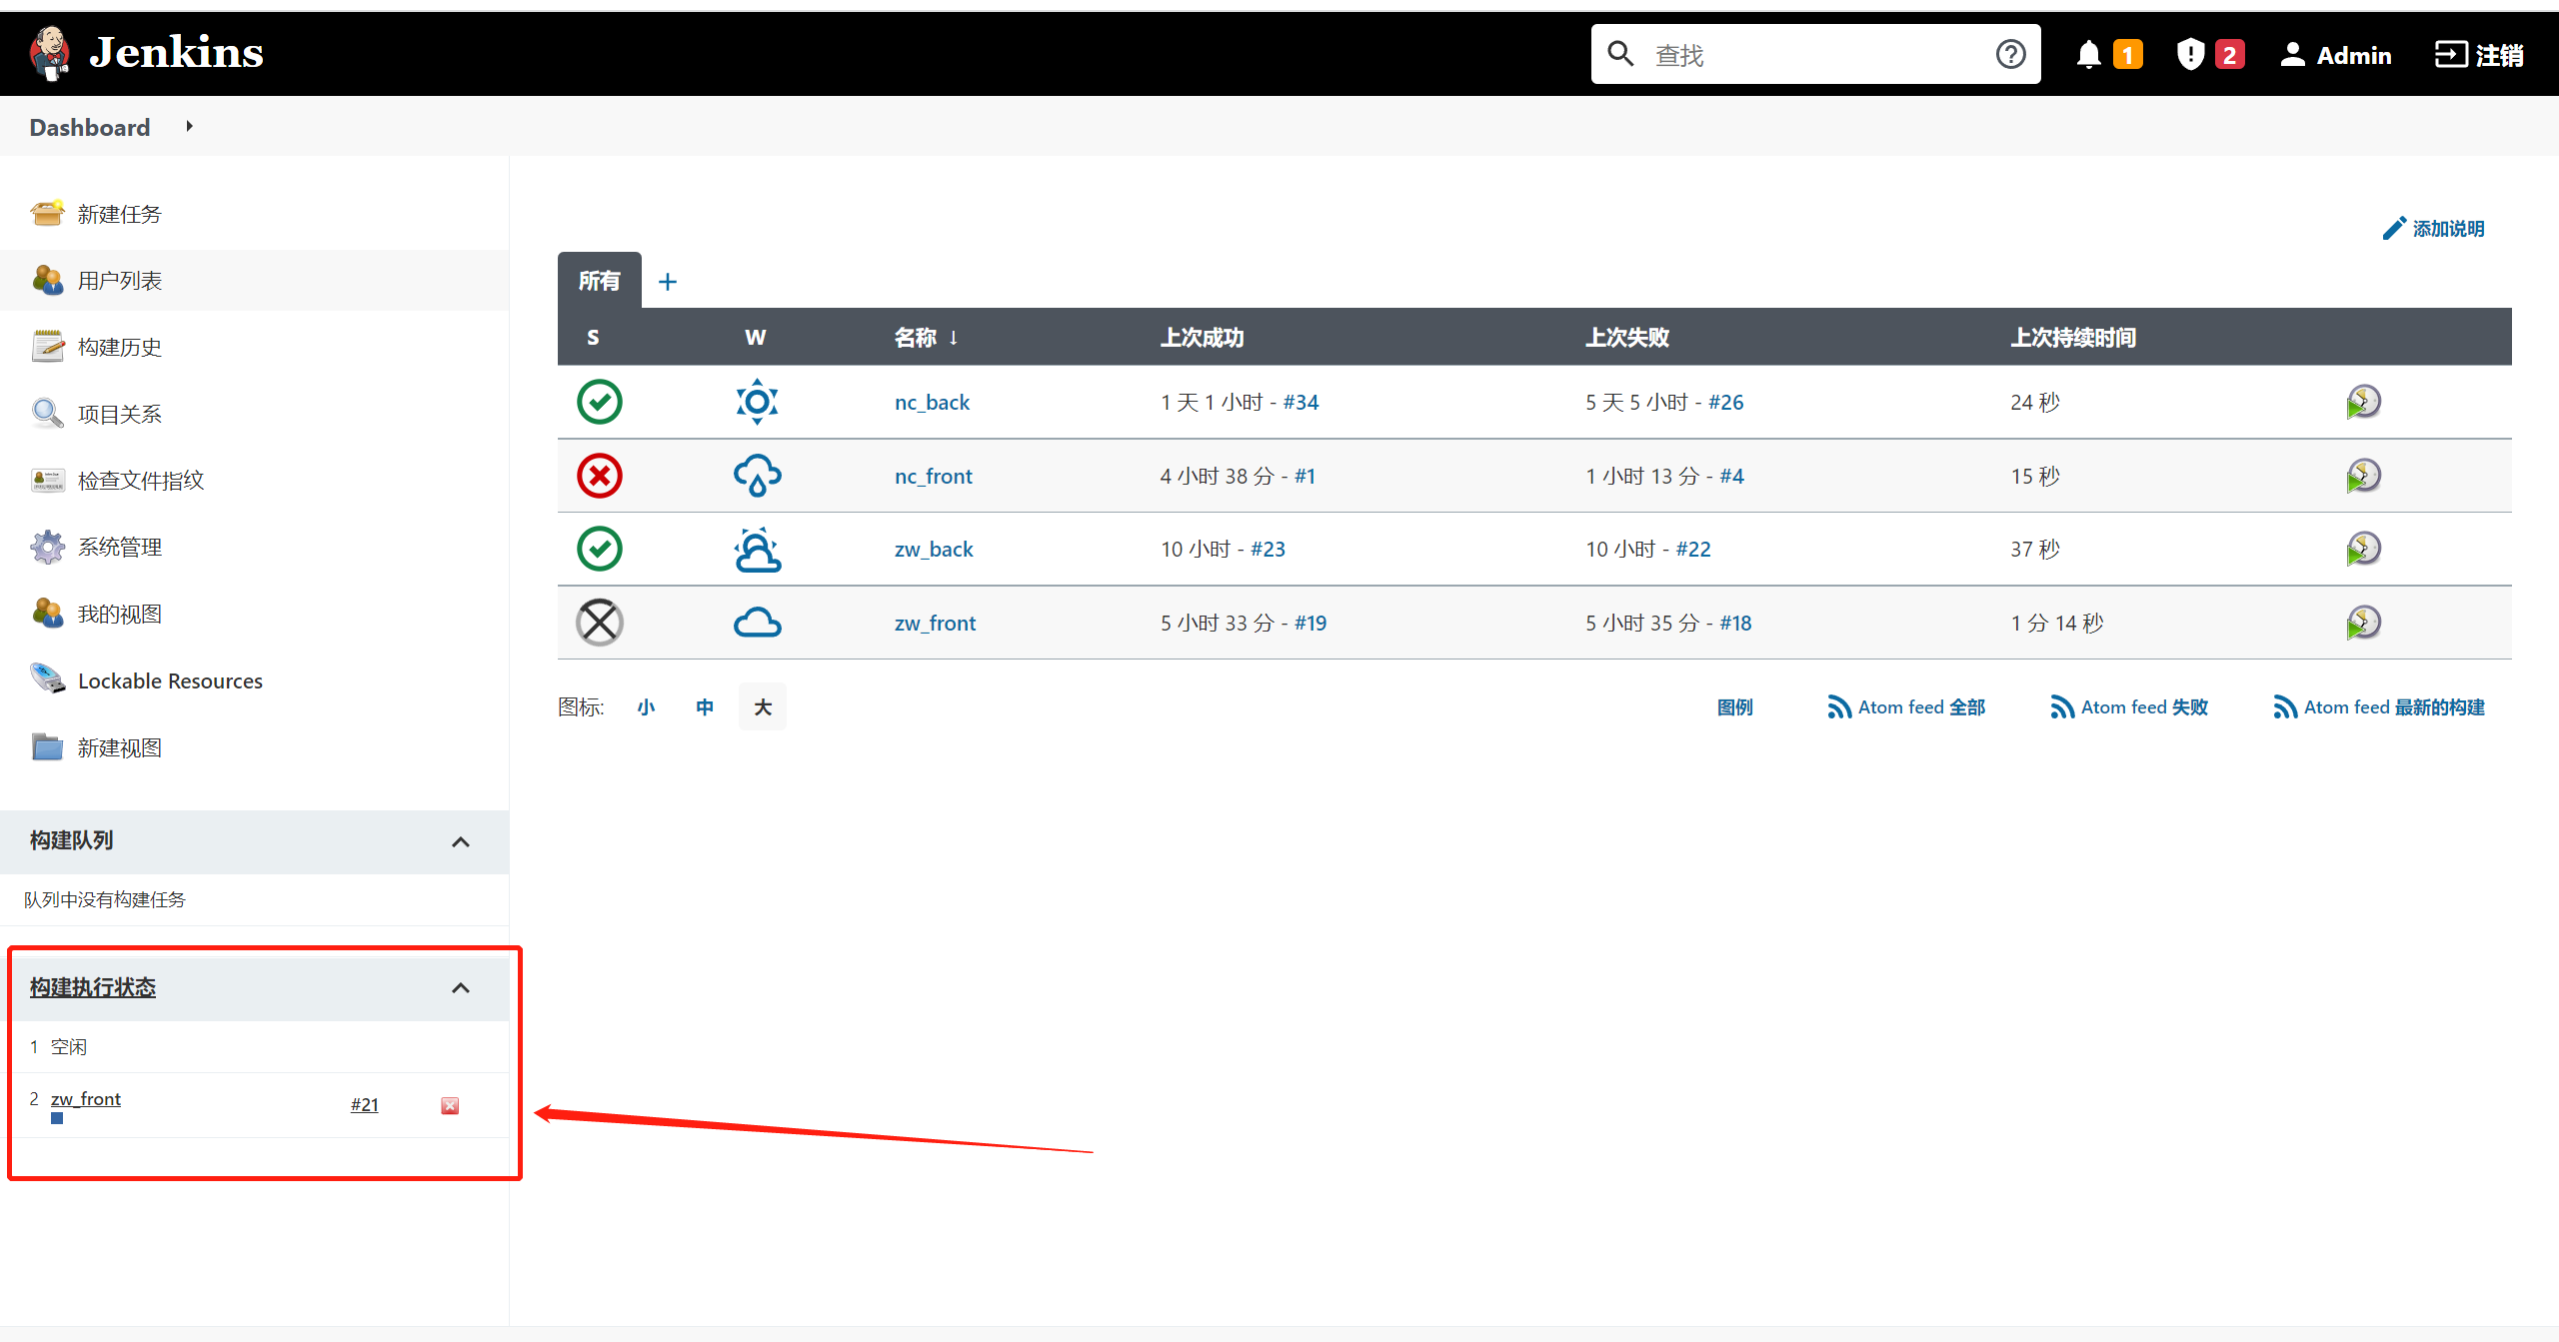Open the 构建历史 build history icon

[47, 346]
